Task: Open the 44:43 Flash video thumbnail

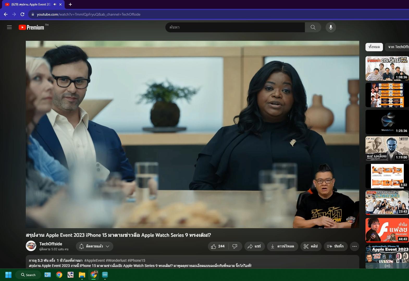Action: coord(387,230)
